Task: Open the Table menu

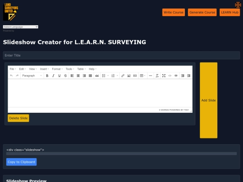Action: [81, 69]
